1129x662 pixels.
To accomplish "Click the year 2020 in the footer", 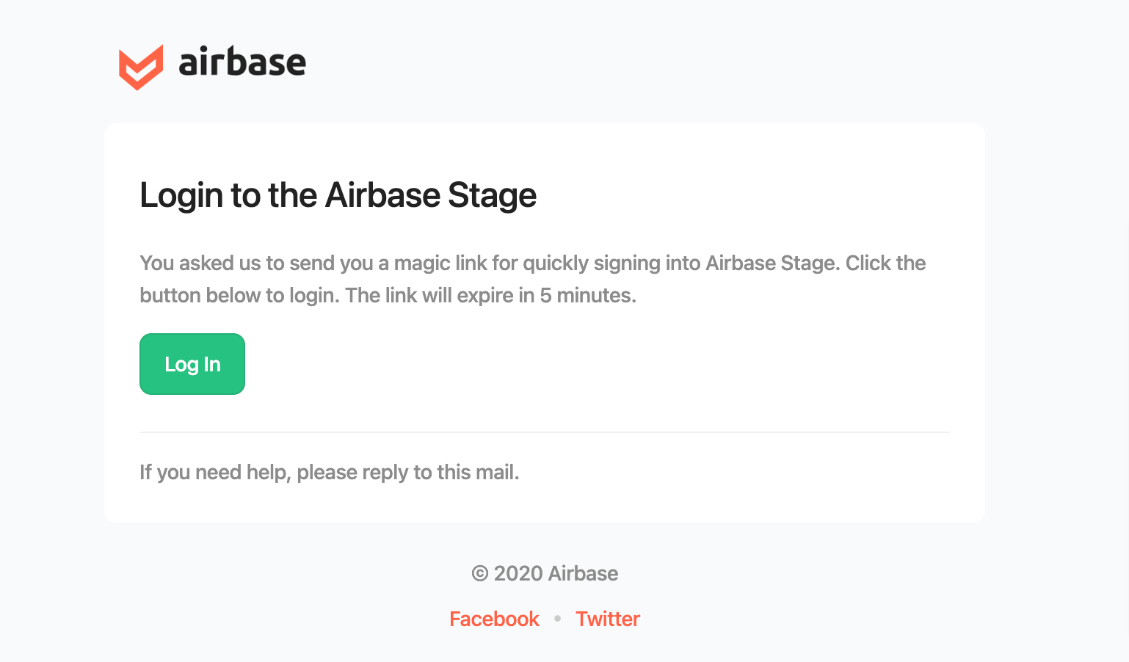I will pyautogui.click(x=518, y=573).
